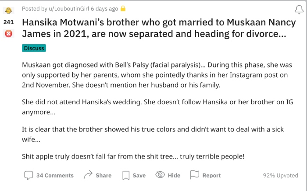307x191 pixels.
Task: Open the "34 Comments" link
Action: click(x=55, y=175)
